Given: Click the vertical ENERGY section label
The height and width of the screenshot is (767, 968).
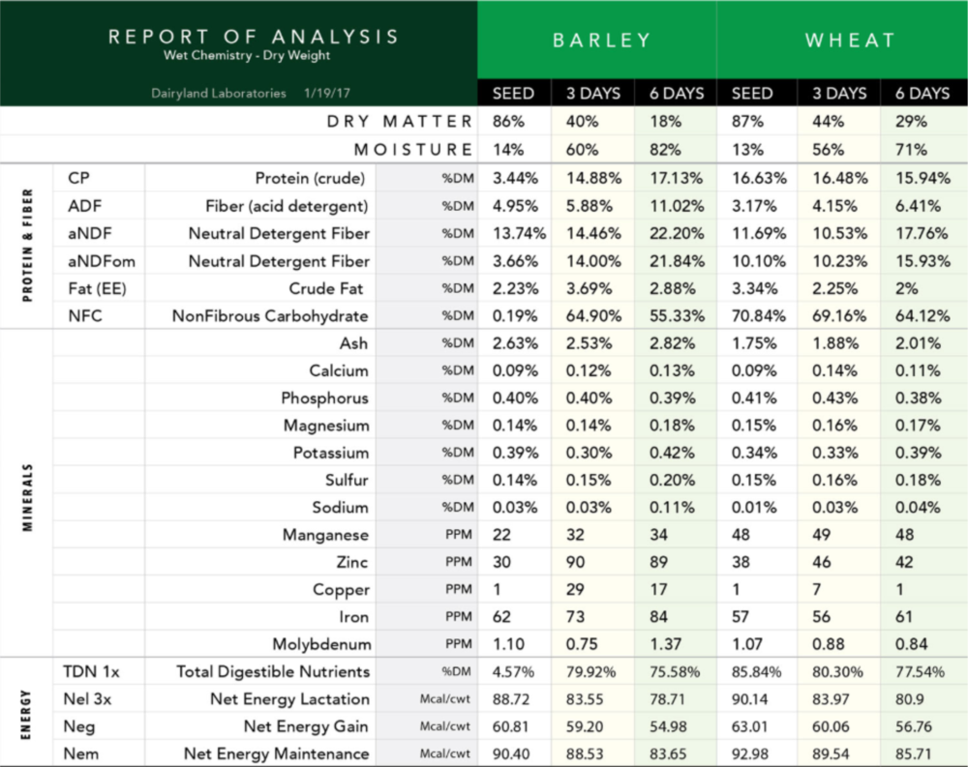Looking at the screenshot, I should (26, 713).
